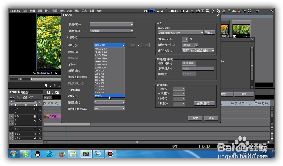Image resolution: width=283 pixels, height=166 pixels.
Task: Click the 360 clip on 1 VA track
Action: pos(52,117)
